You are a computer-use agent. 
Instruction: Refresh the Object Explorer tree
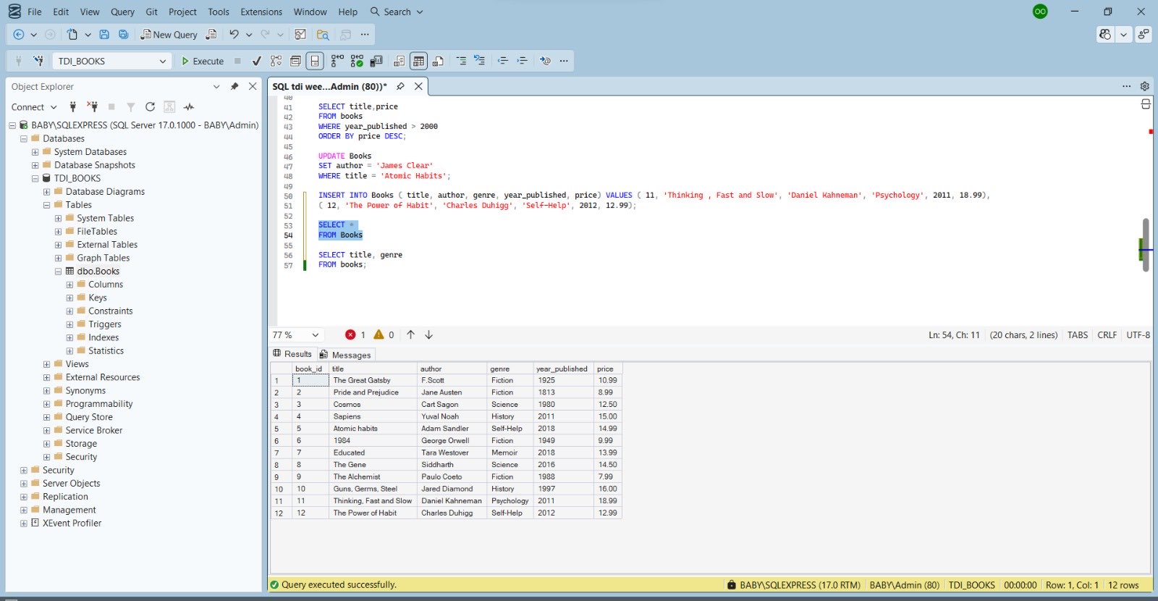pyautogui.click(x=150, y=107)
